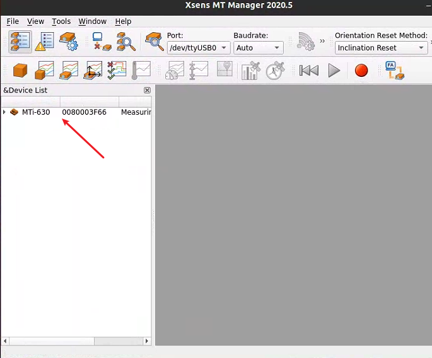Open the Inclination Reset method dropdown

(x=381, y=48)
